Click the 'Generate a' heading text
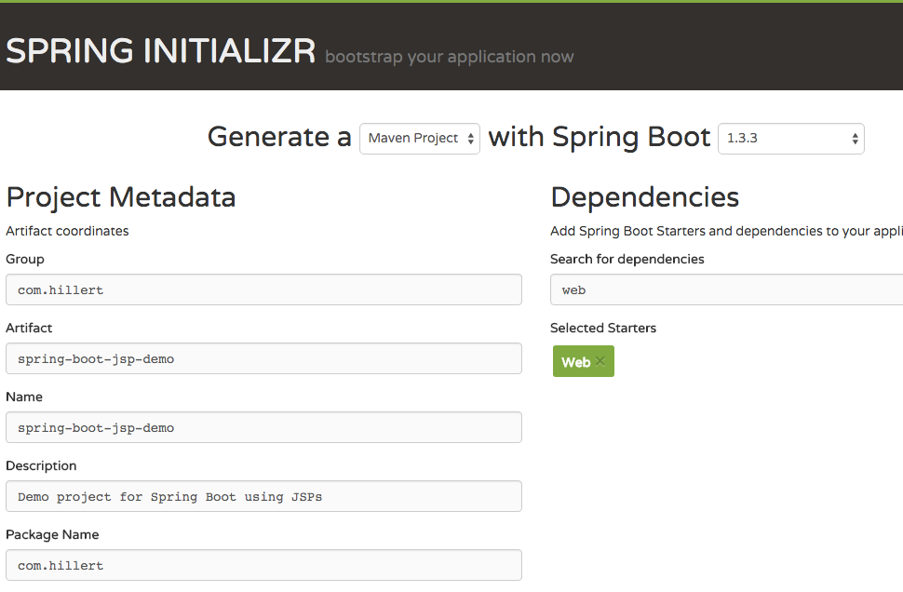The image size is (903, 592). [279, 137]
